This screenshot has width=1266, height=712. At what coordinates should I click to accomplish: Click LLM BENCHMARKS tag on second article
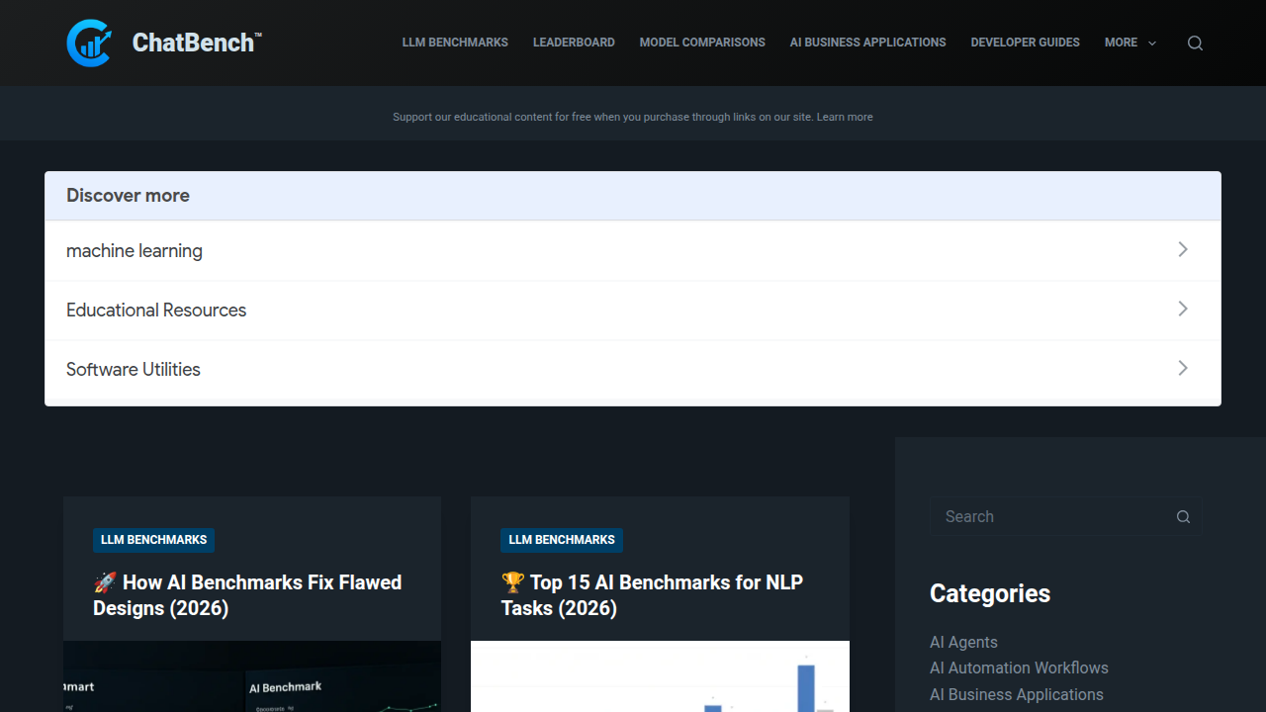click(562, 540)
